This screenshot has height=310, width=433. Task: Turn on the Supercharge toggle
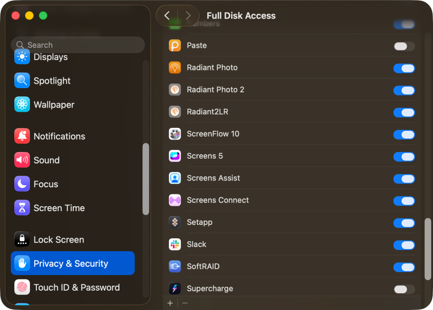point(404,289)
